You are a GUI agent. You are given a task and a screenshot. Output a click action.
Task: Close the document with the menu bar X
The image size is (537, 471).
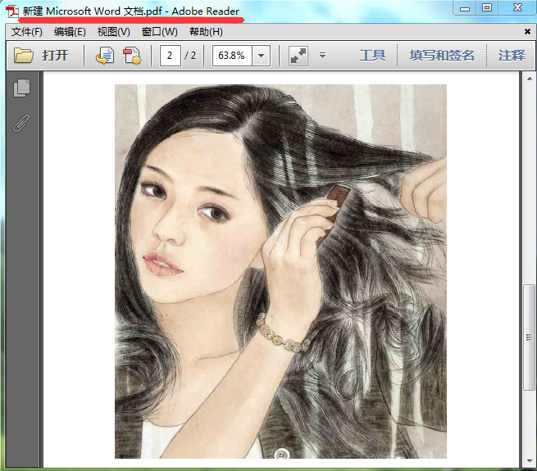[527, 32]
